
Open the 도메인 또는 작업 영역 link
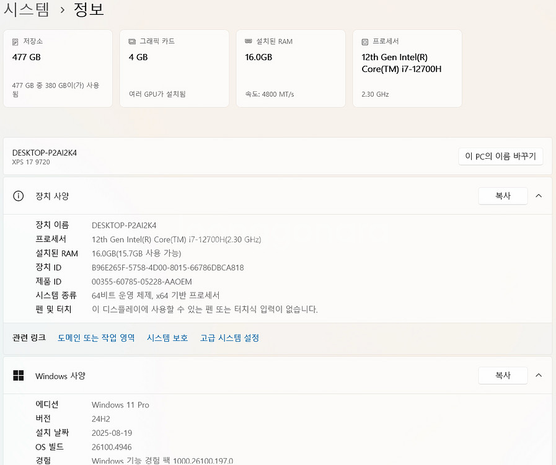[96, 338]
